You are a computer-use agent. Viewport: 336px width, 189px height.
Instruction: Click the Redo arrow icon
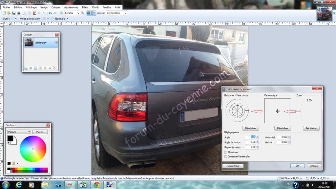pyautogui.click(x=55, y=13)
